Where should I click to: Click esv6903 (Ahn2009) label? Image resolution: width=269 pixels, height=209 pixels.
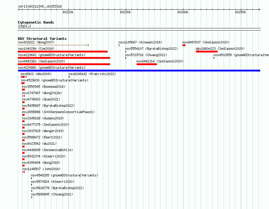pos(36,74)
